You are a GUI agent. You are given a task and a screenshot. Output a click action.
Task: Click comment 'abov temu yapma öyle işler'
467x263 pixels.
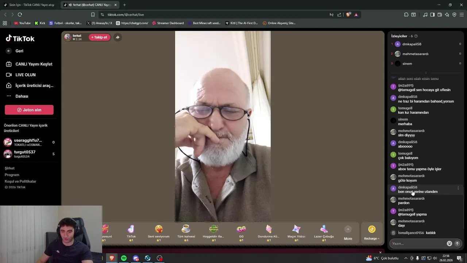[x=420, y=169]
